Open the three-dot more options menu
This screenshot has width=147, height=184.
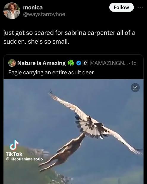[x=140, y=7]
